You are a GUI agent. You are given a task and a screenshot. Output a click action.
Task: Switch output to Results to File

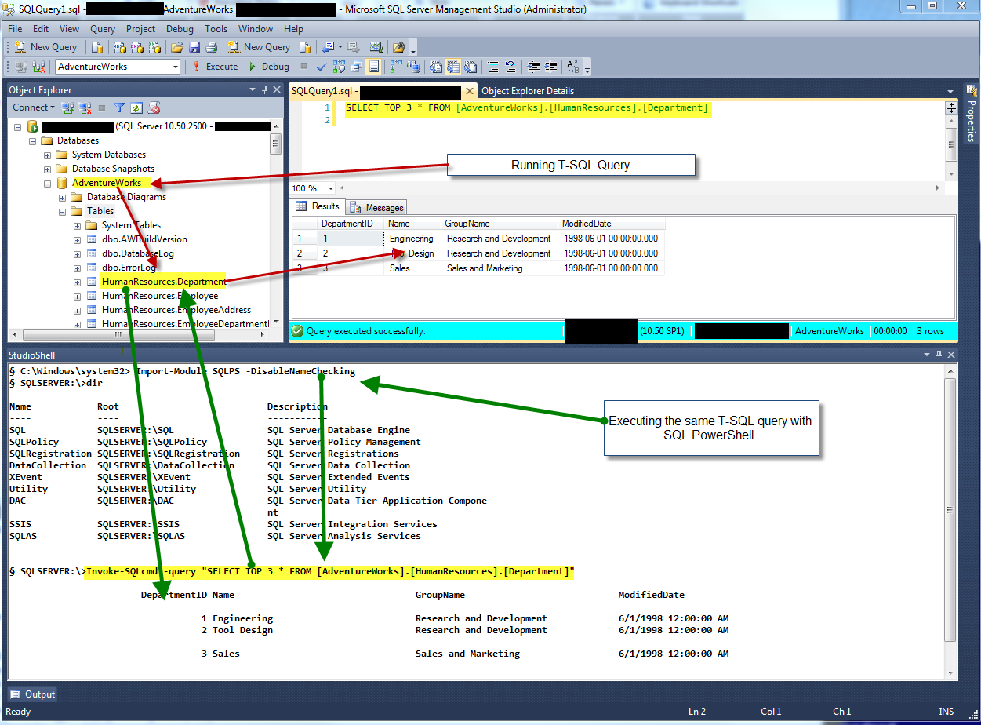[471, 67]
